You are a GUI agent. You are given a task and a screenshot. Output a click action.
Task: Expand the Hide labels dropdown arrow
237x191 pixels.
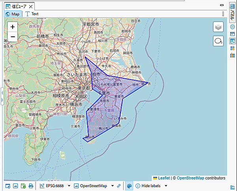pyautogui.click(x=166, y=186)
